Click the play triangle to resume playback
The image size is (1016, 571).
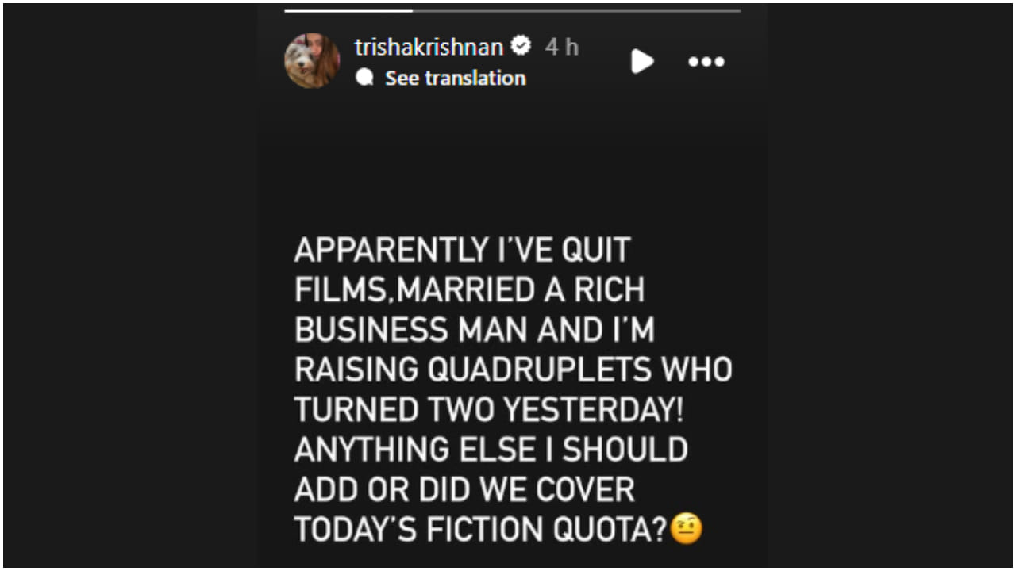pos(641,62)
